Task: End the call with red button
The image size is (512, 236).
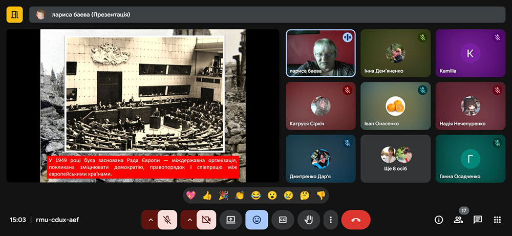Action: click(356, 220)
